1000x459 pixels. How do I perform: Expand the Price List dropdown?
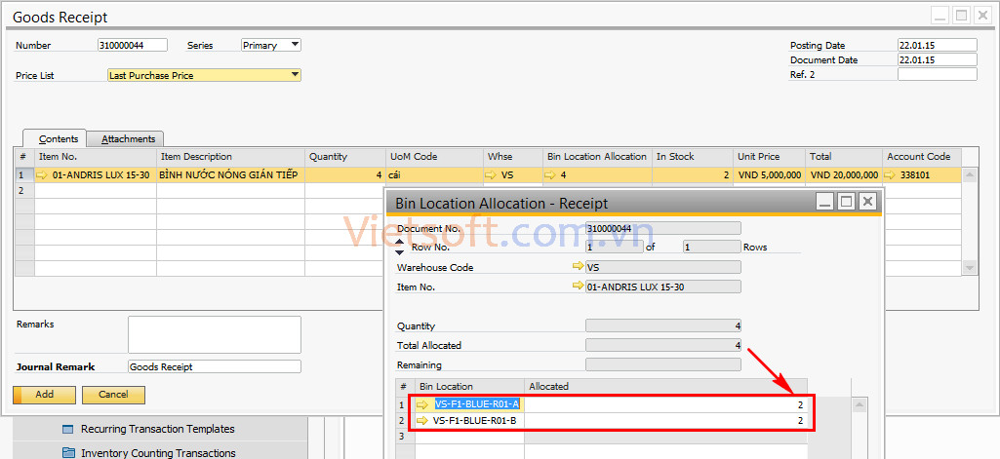pyautogui.click(x=295, y=75)
